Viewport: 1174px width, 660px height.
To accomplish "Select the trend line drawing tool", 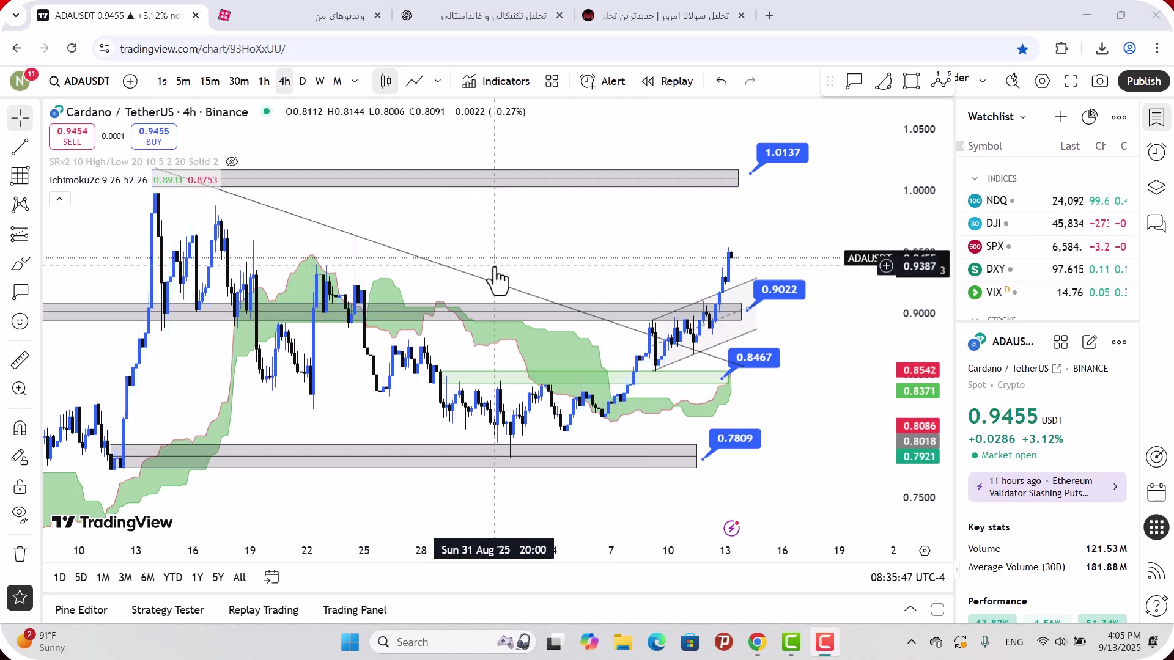I will click(x=20, y=147).
